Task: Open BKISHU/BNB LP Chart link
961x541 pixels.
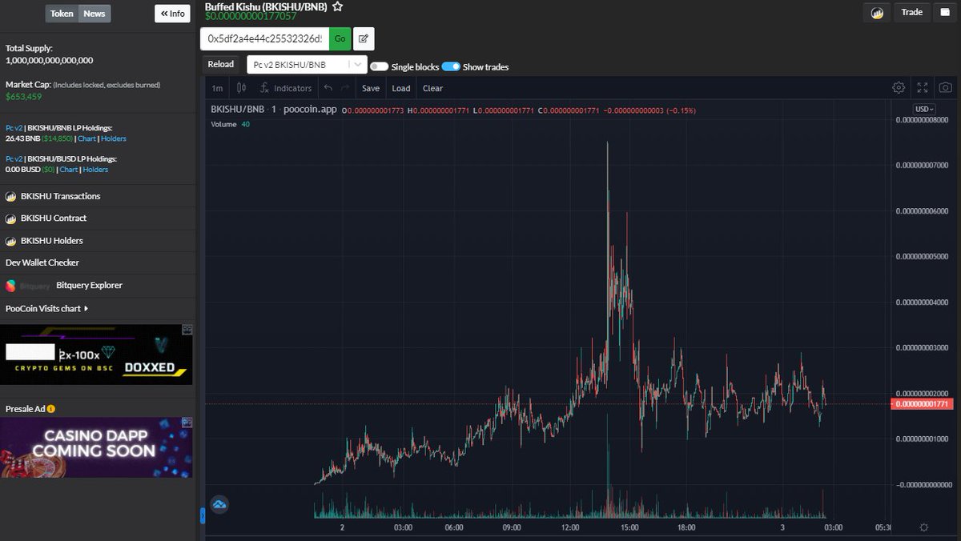Action: [x=86, y=138]
